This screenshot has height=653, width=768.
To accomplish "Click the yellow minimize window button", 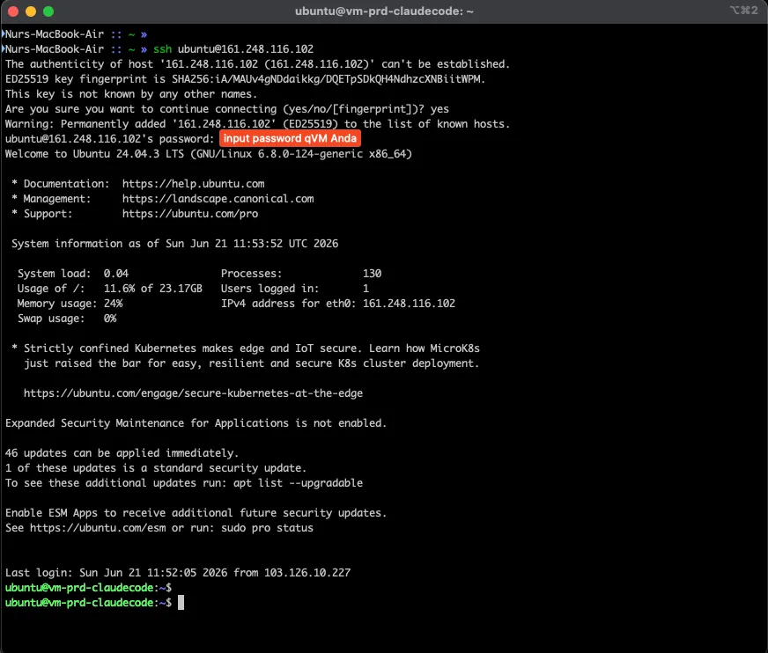I will (31, 11).
